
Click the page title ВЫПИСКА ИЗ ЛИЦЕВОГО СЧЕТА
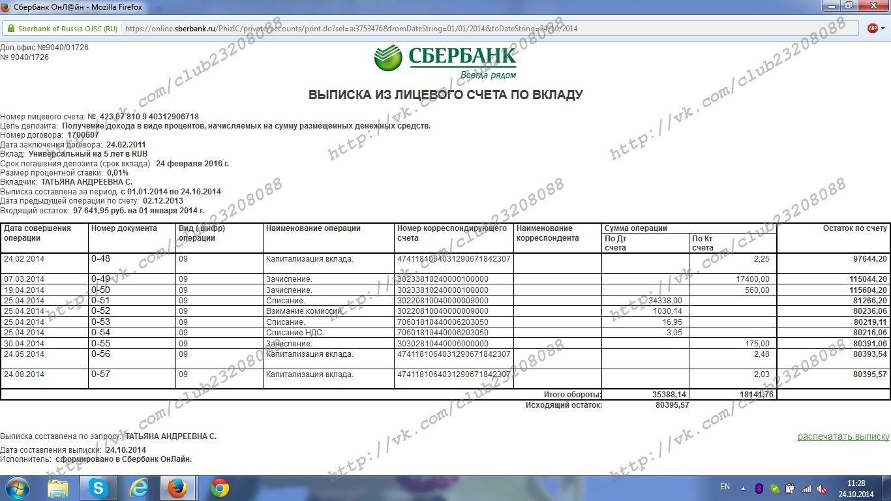point(445,95)
